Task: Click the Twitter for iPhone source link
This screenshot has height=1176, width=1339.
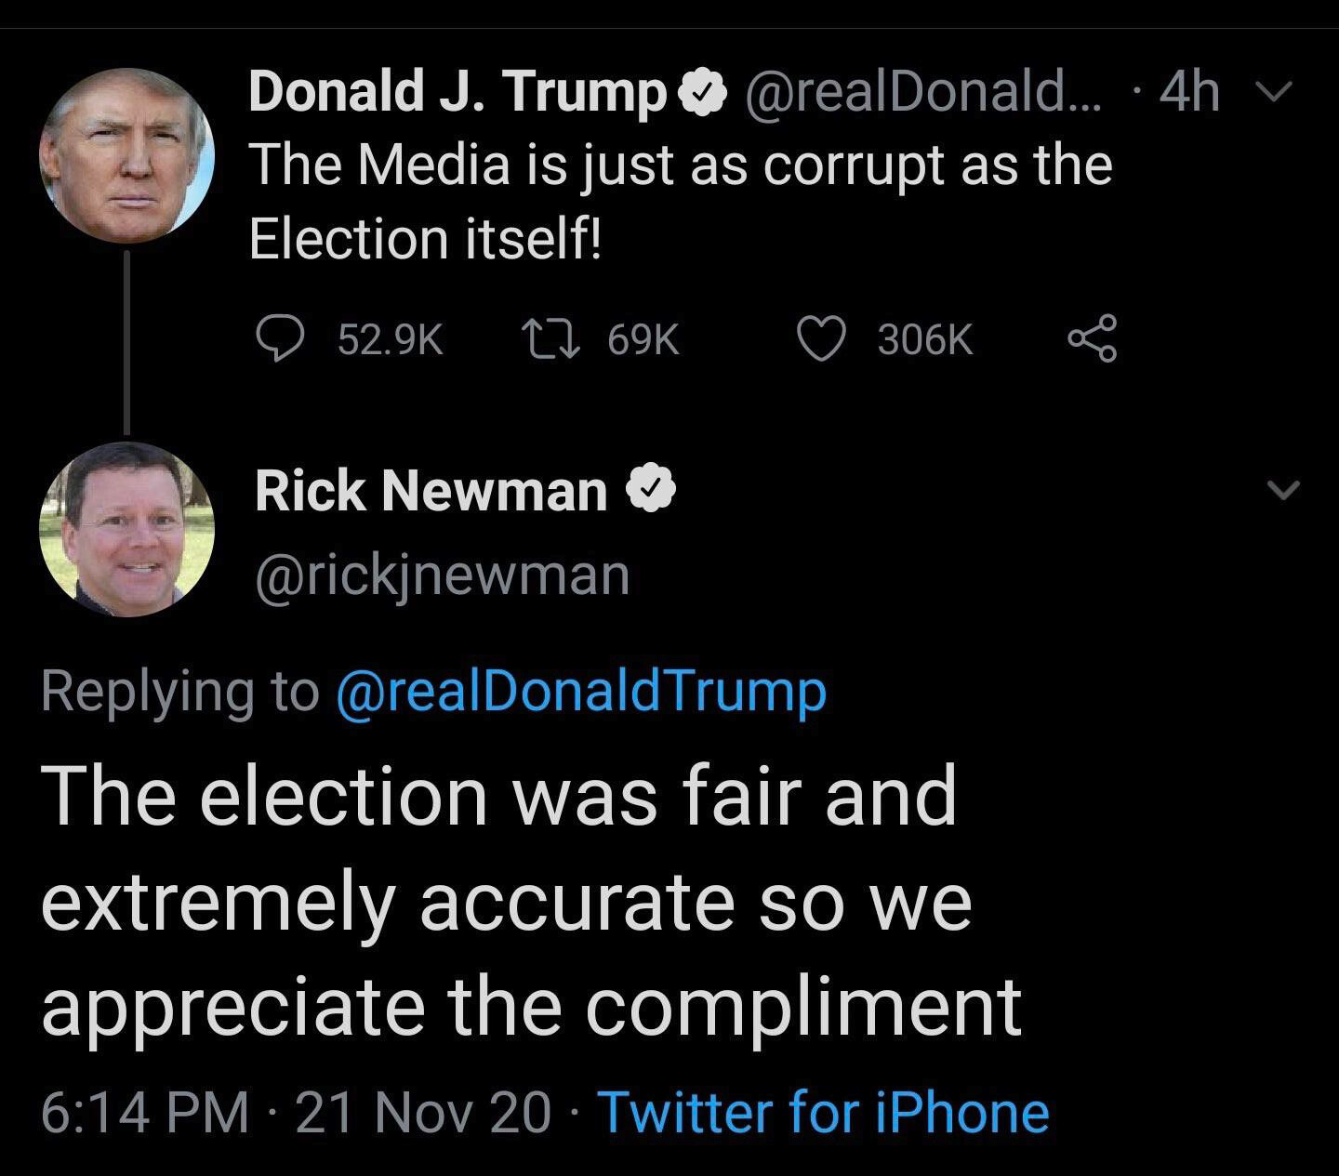Action: tap(823, 1112)
